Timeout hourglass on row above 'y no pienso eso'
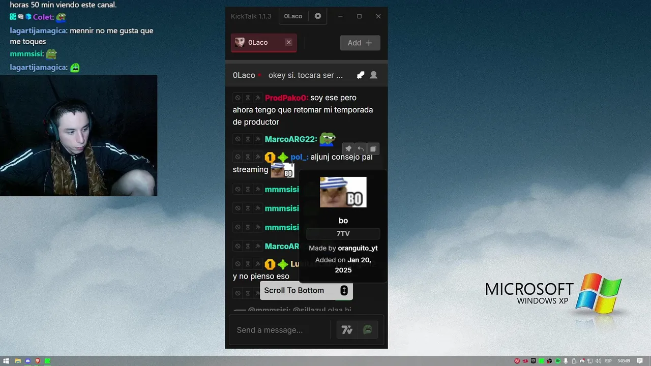 pyautogui.click(x=248, y=264)
